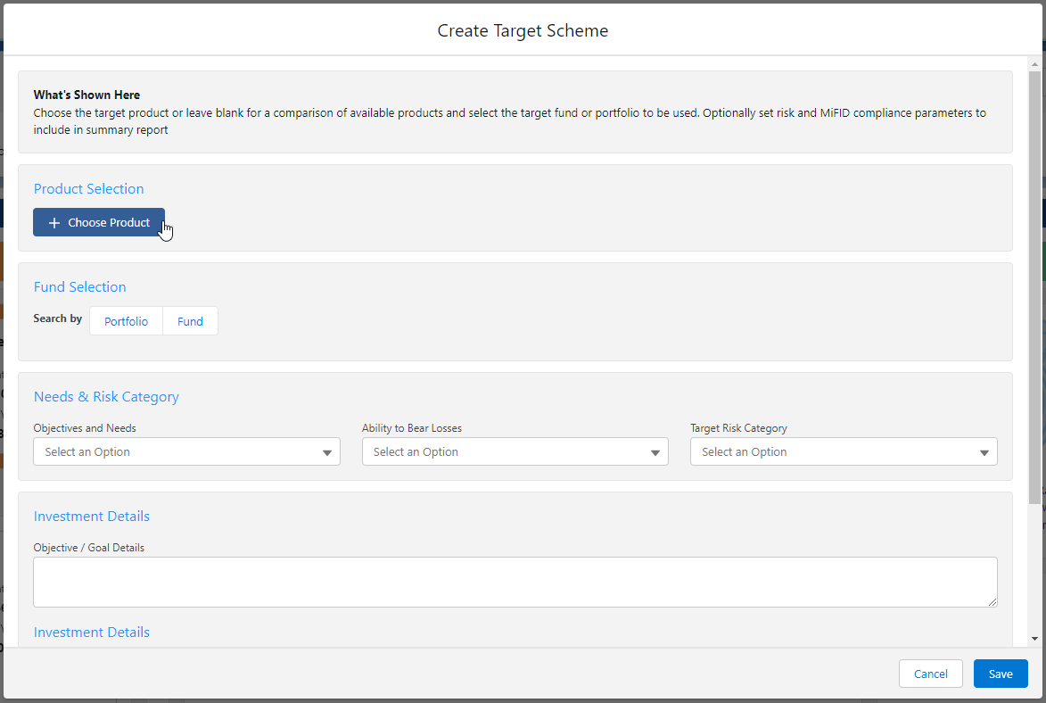This screenshot has height=703, width=1046.
Task: Click the Fund Selection section heading
Action: point(79,287)
